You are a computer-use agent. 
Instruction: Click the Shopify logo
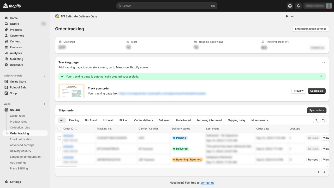[x=12, y=6]
